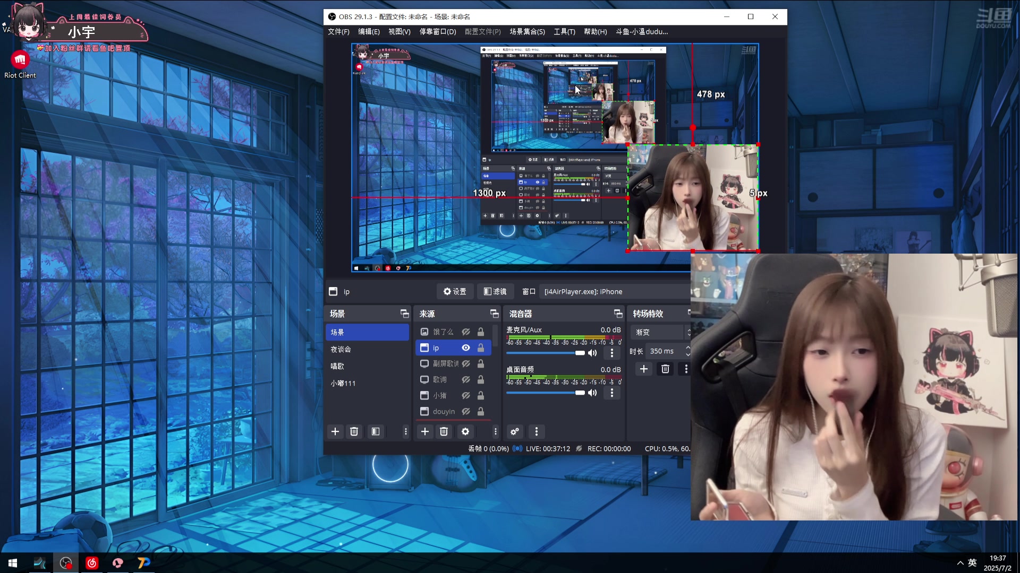
Task: Open the 视图(V) menu
Action: point(399,31)
